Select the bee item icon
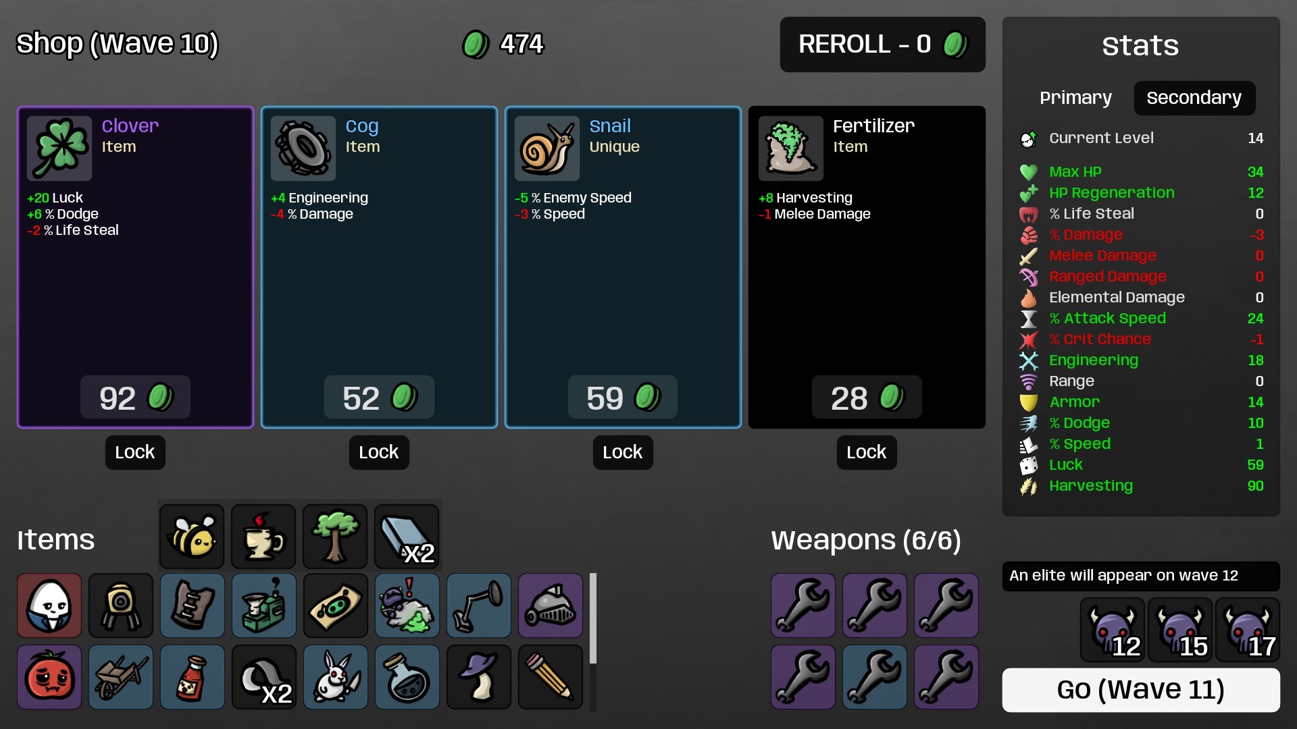This screenshot has width=1297, height=729. click(192, 537)
